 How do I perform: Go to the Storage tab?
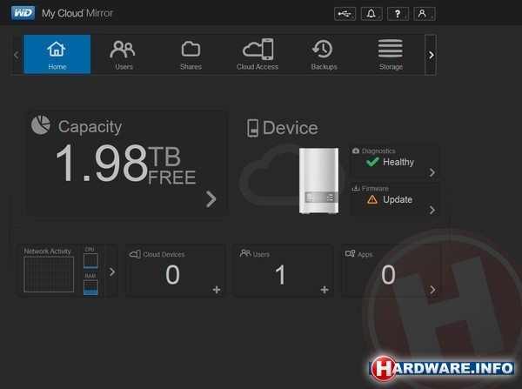pos(391,55)
